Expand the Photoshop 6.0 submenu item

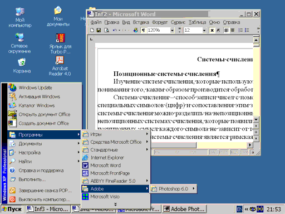click(x=173, y=189)
